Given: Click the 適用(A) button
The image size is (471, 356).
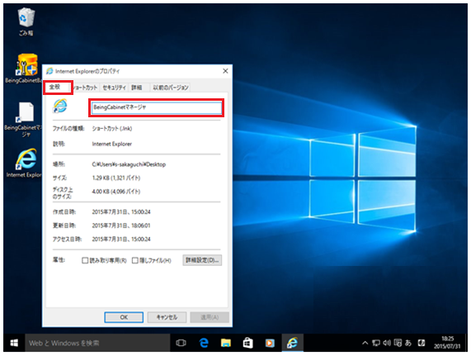Looking at the screenshot, I should pos(210,317).
